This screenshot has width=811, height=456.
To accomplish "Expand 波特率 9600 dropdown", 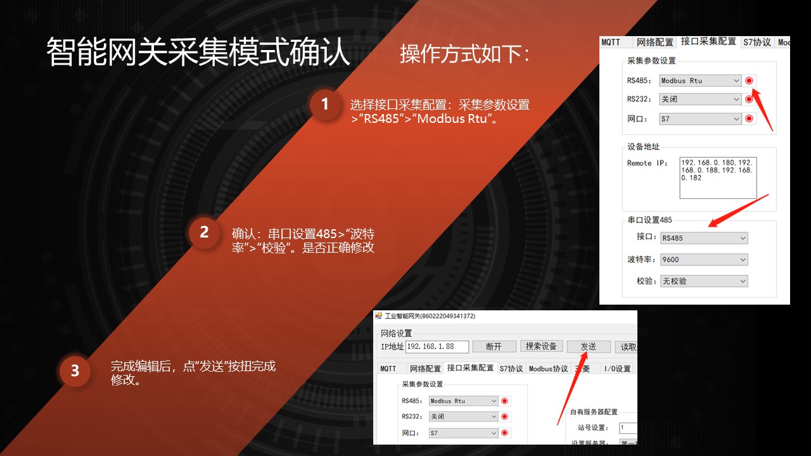I will point(704,260).
